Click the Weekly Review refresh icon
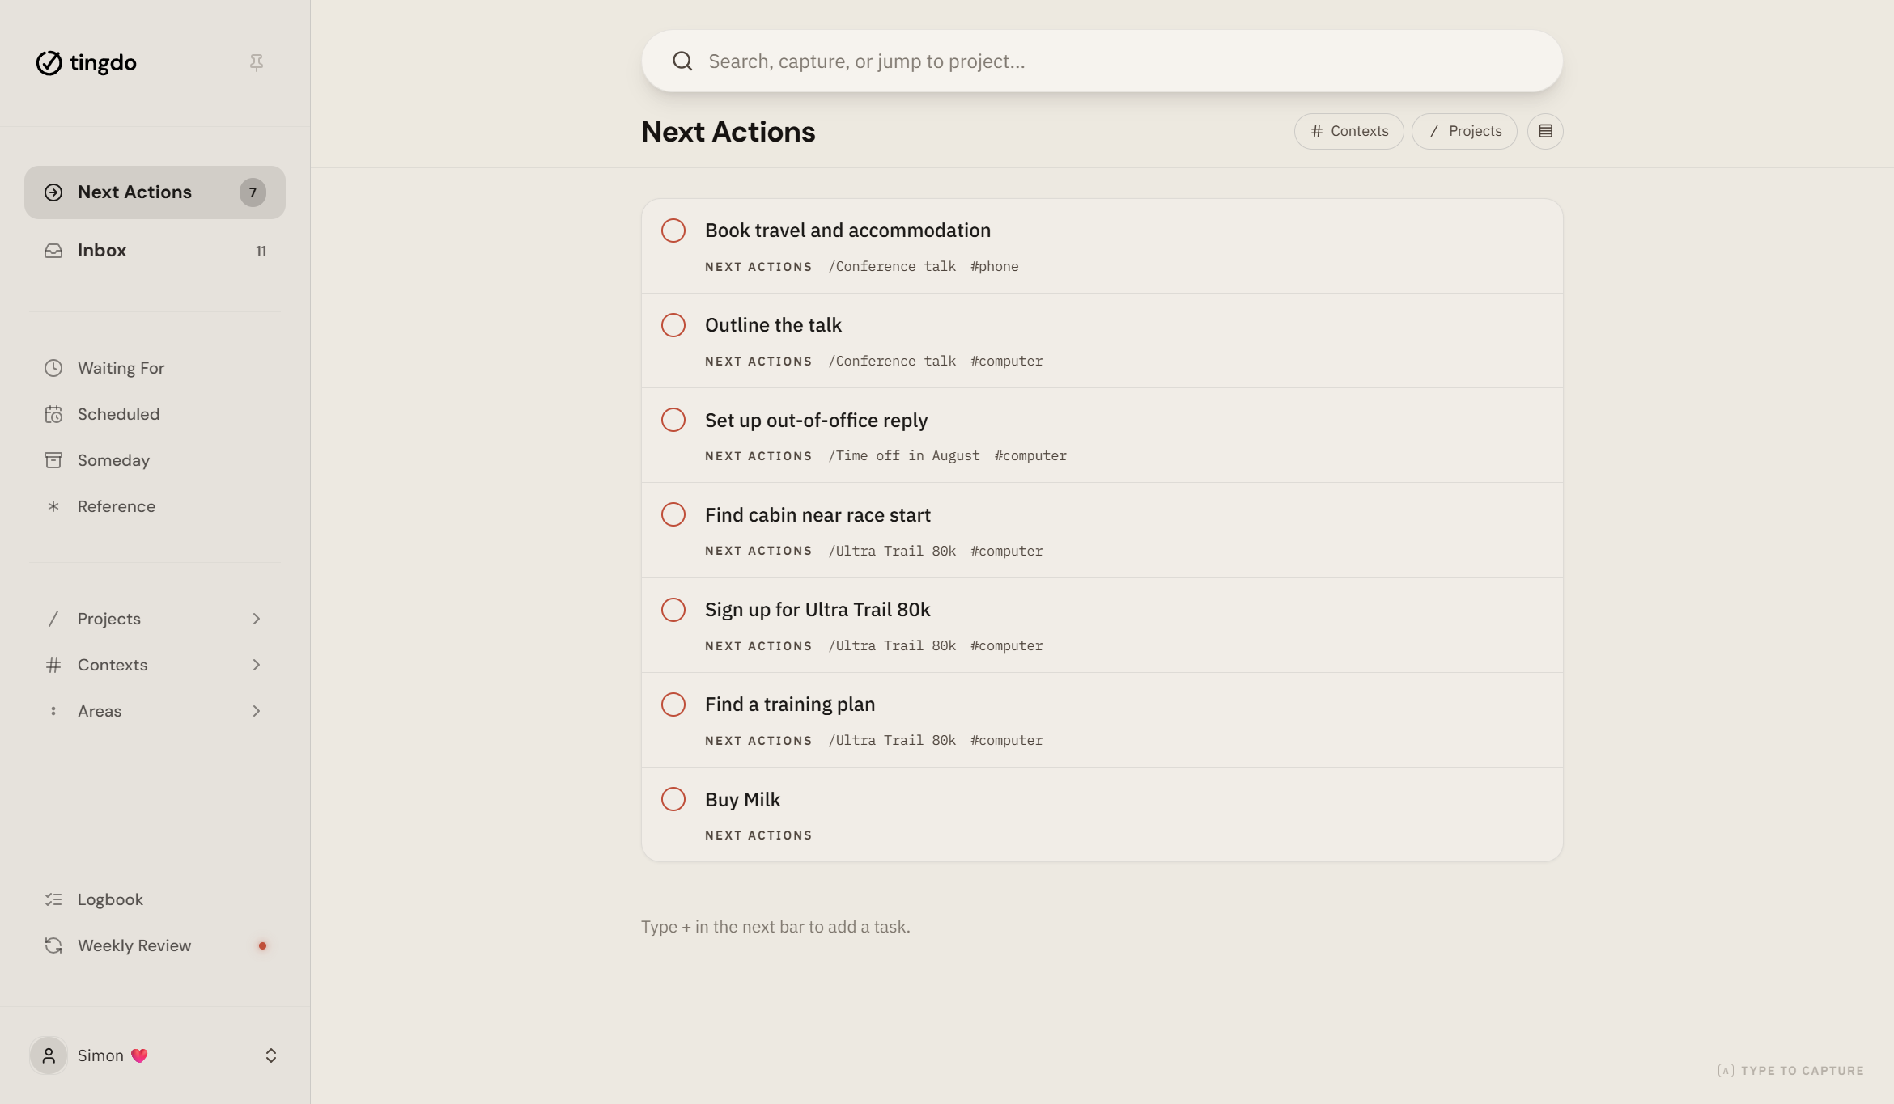Screen dimensions: 1894x1104 [x=53, y=945]
